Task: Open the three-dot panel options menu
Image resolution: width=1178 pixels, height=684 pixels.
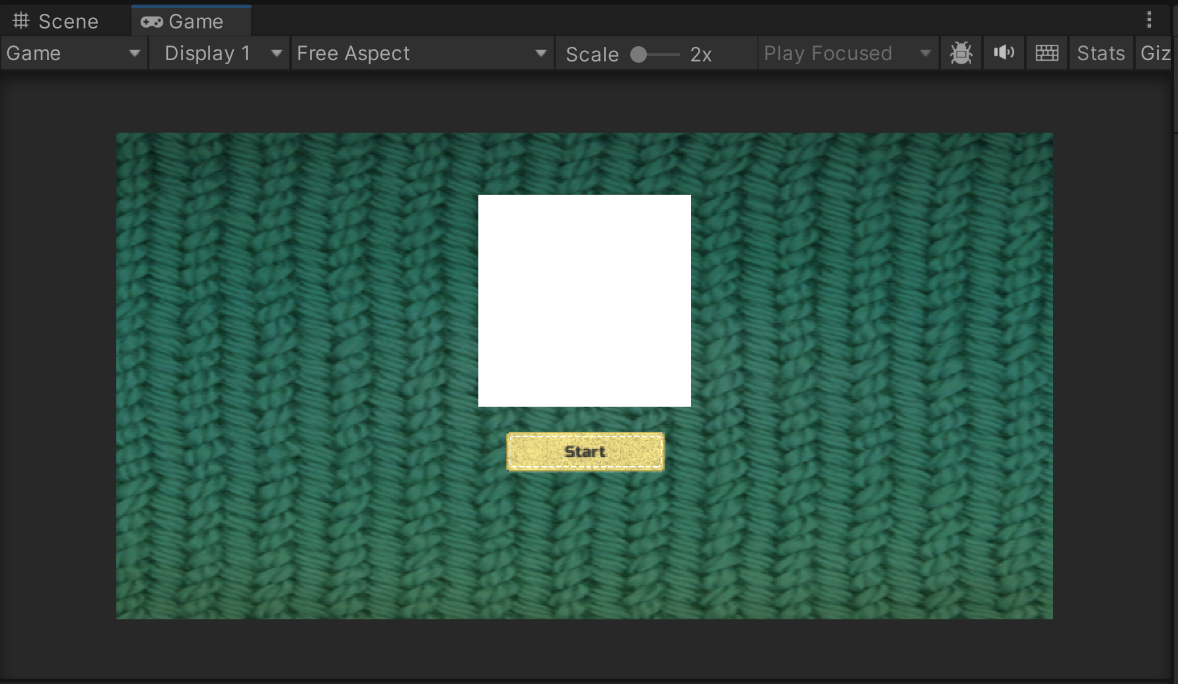Action: tap(1149, 20)
